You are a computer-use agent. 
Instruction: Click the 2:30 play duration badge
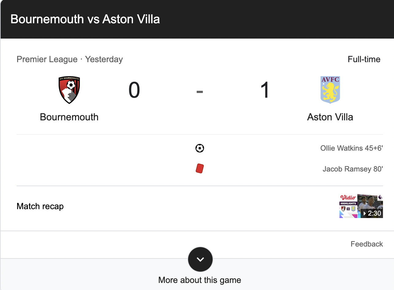click(x=372, y=213)
